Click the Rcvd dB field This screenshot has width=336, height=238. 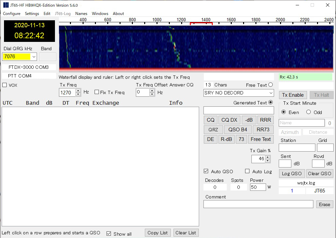(318, 164)
